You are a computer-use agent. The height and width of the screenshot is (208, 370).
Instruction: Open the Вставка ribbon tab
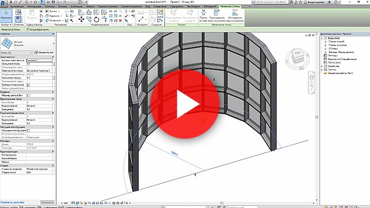coord(62,6)
